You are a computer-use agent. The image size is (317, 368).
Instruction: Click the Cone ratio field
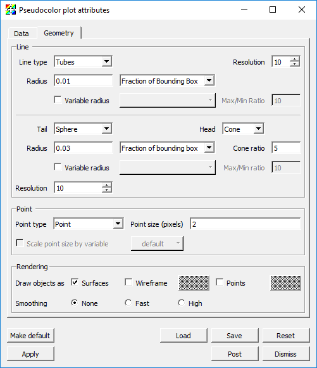pos(286,148)
